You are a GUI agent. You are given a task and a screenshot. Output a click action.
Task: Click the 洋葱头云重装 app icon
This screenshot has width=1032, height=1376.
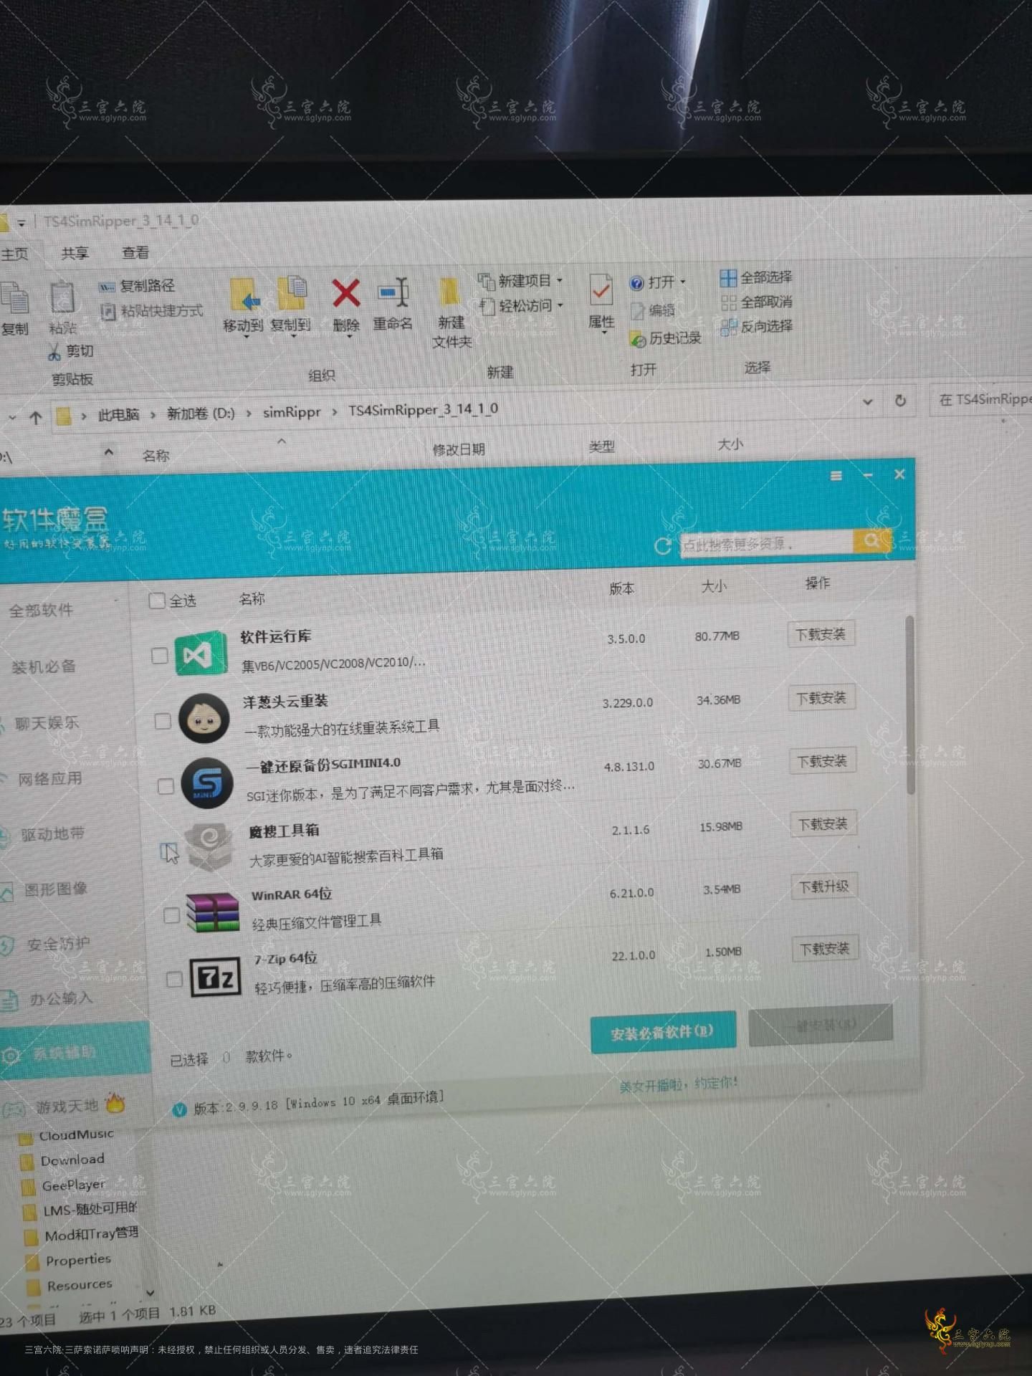click(204, 717)
